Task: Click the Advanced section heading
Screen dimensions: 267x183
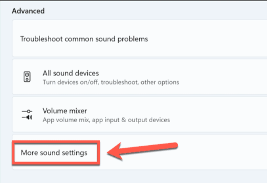Action: click(28, 10)
